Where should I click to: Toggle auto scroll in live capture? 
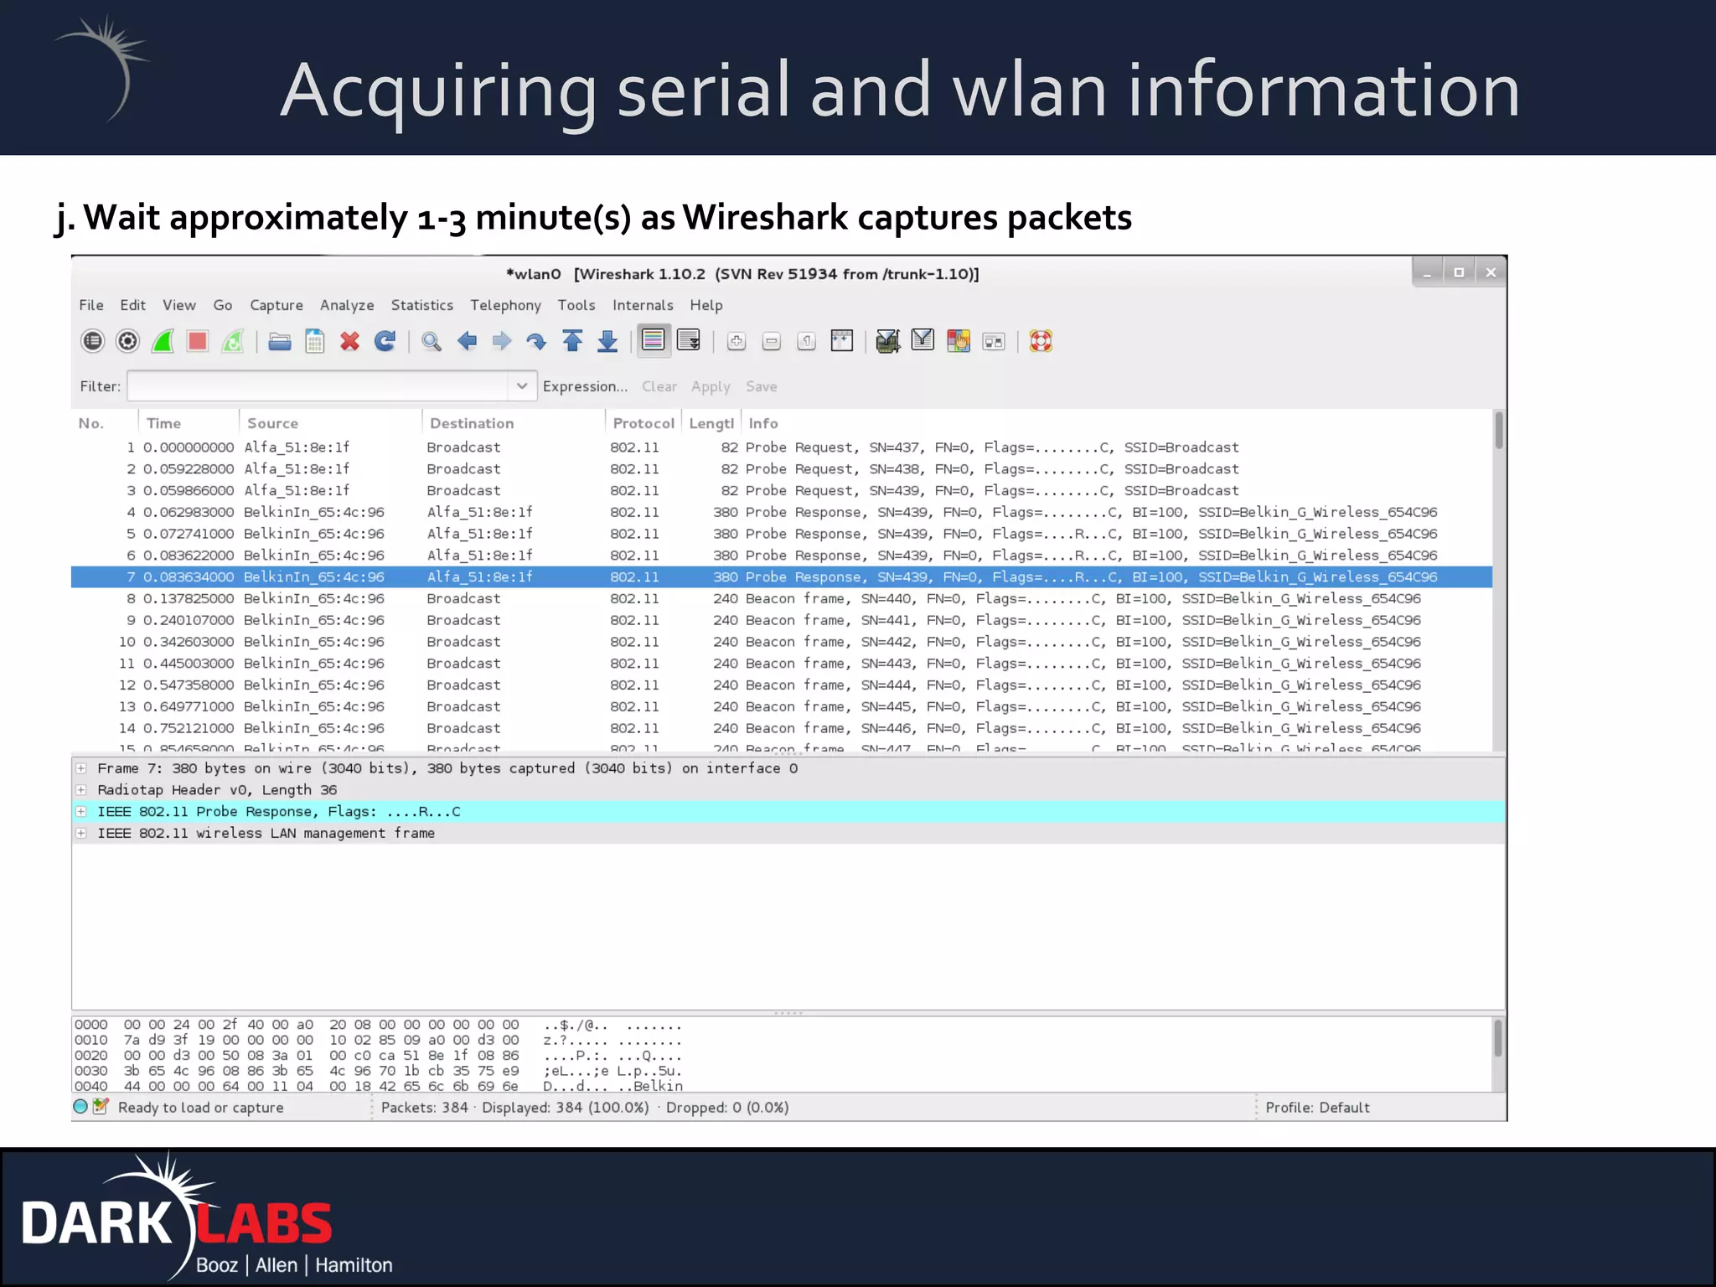(x=689, y=340)
